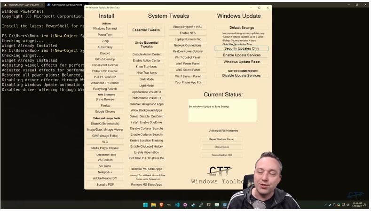Install VS Codium
This screenshot has height=211, width=371.
[105, 160]
